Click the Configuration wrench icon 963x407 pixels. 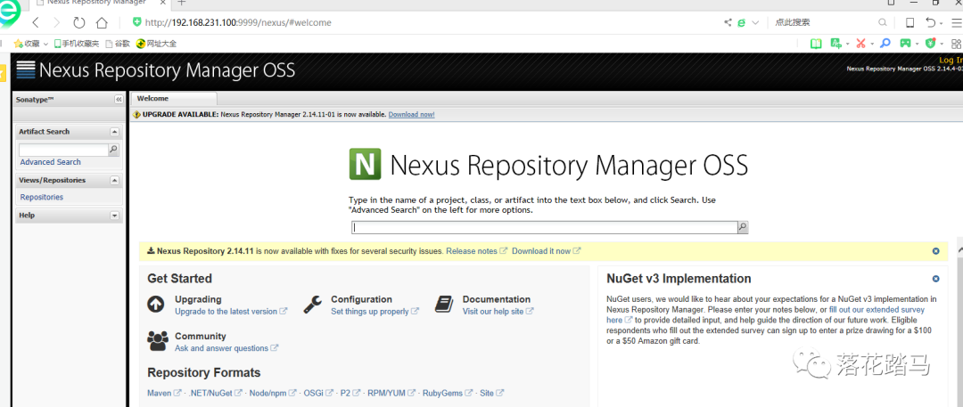[312, 305]
